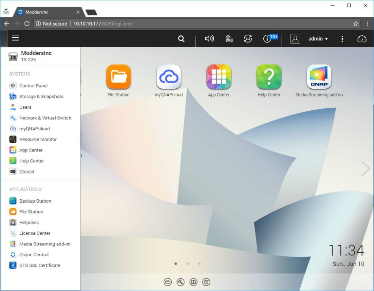Open Network & Virtual Switch entry
This screenshot has height=291, width=374.
pyautogui.click(x=40, y=118)
